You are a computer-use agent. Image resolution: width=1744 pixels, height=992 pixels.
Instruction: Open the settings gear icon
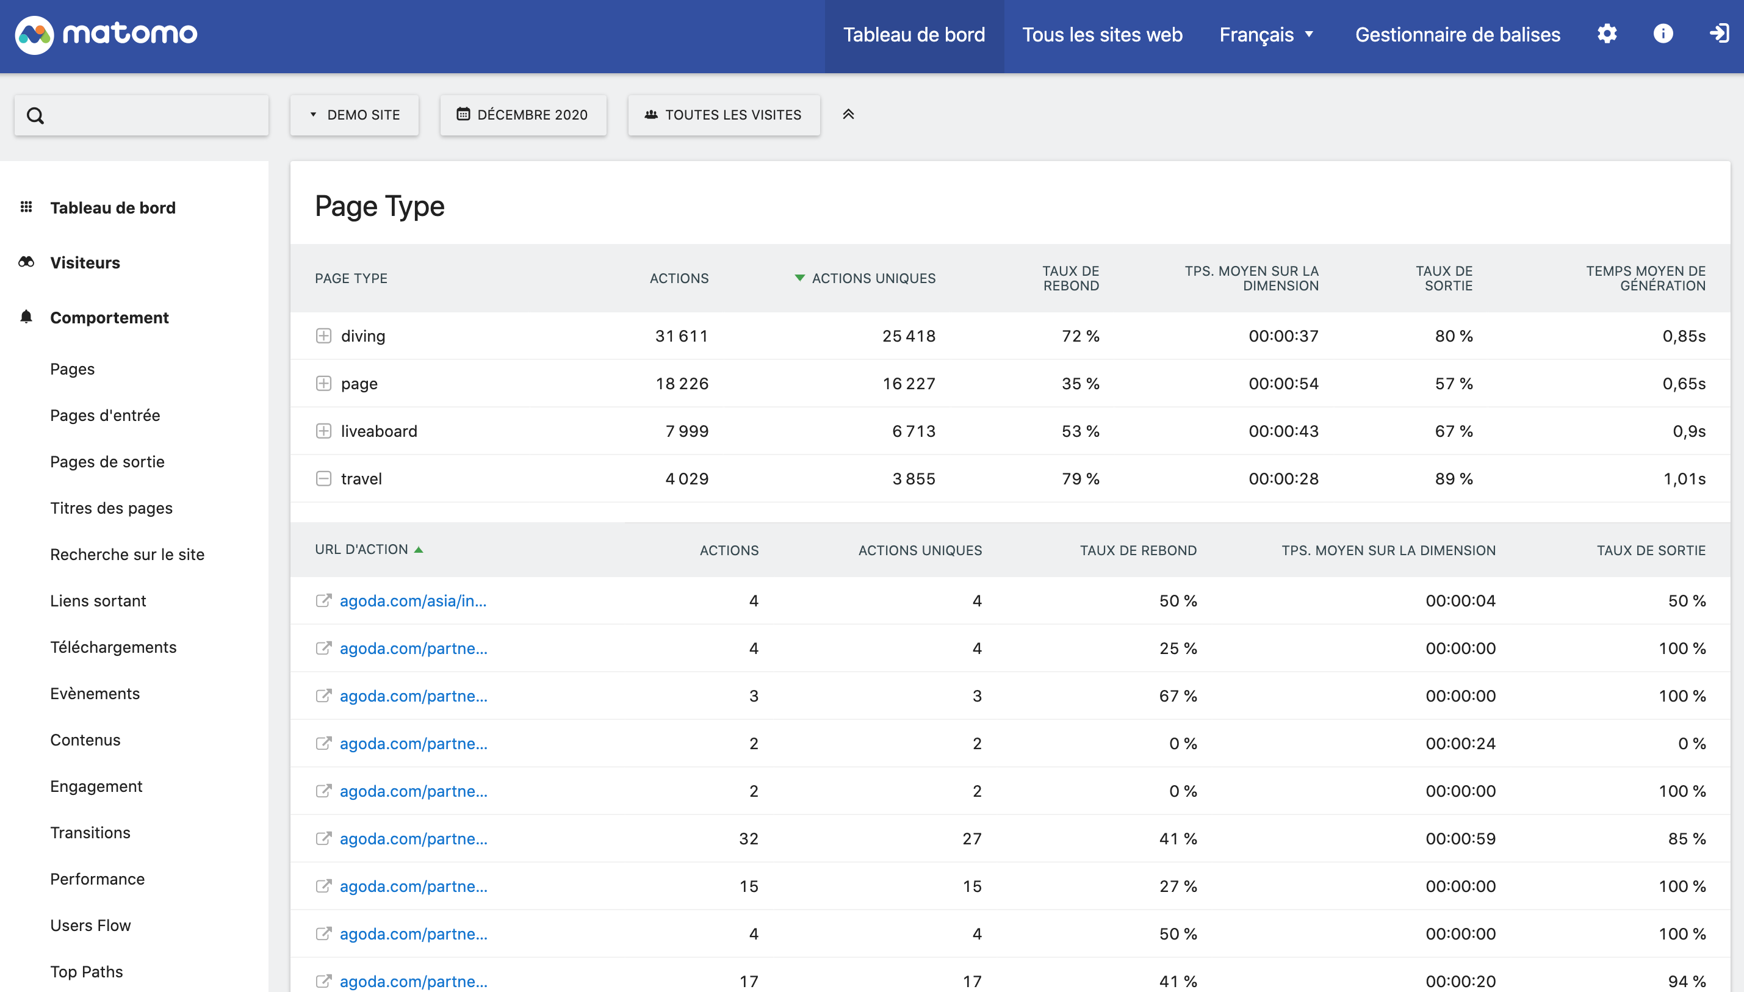[1607, 34]
